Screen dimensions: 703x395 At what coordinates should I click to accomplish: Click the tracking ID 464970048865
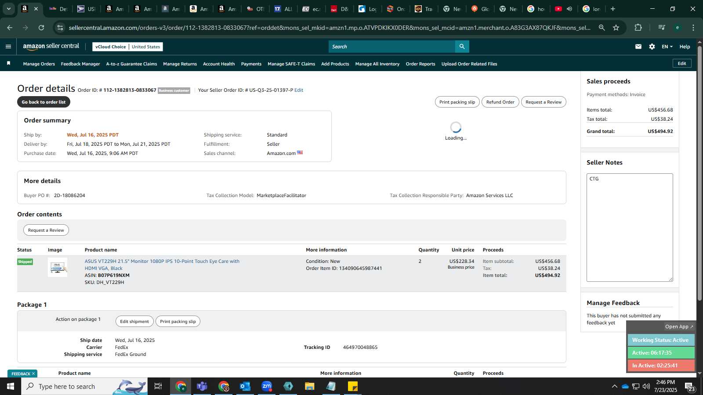(360, 347)
